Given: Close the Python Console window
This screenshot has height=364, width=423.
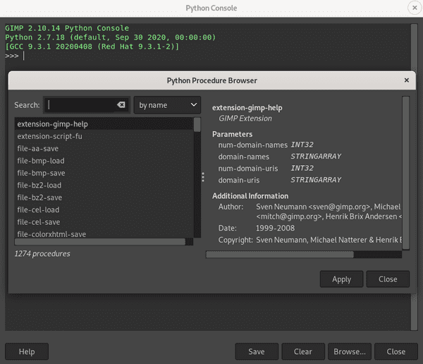Looking at the screenshot, I should tap(415, 8).
